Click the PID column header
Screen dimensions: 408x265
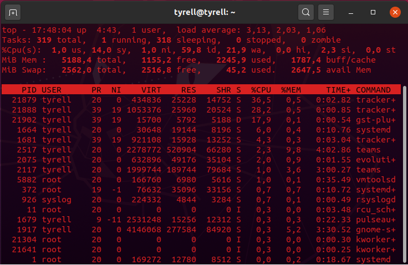(x=29, y=90)
